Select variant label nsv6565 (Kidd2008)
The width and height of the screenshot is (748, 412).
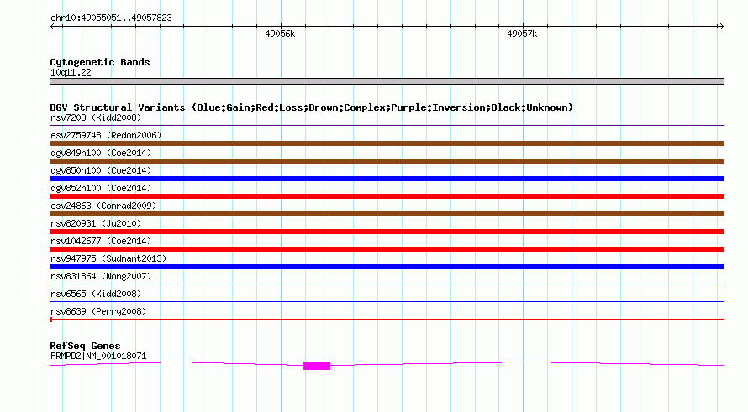(x=96, y=294)
